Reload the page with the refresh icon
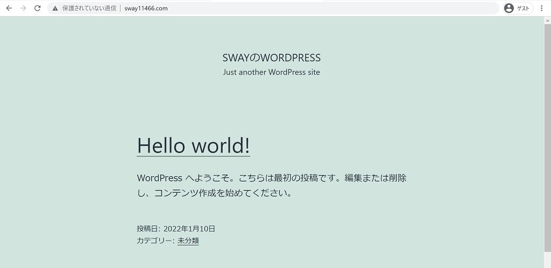Image resolution: width=551 pixels, height=268 pixels. pyautogui.click(x=37, y=8)
